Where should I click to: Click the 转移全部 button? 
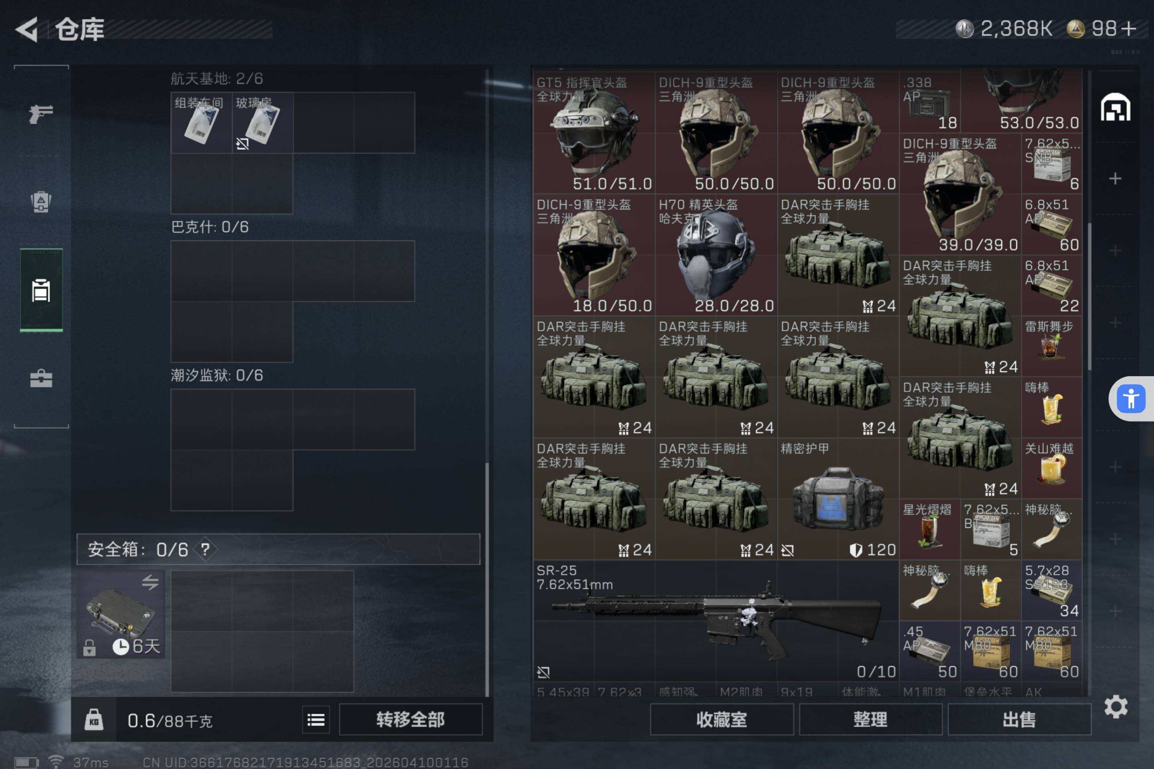pos(411,719)
